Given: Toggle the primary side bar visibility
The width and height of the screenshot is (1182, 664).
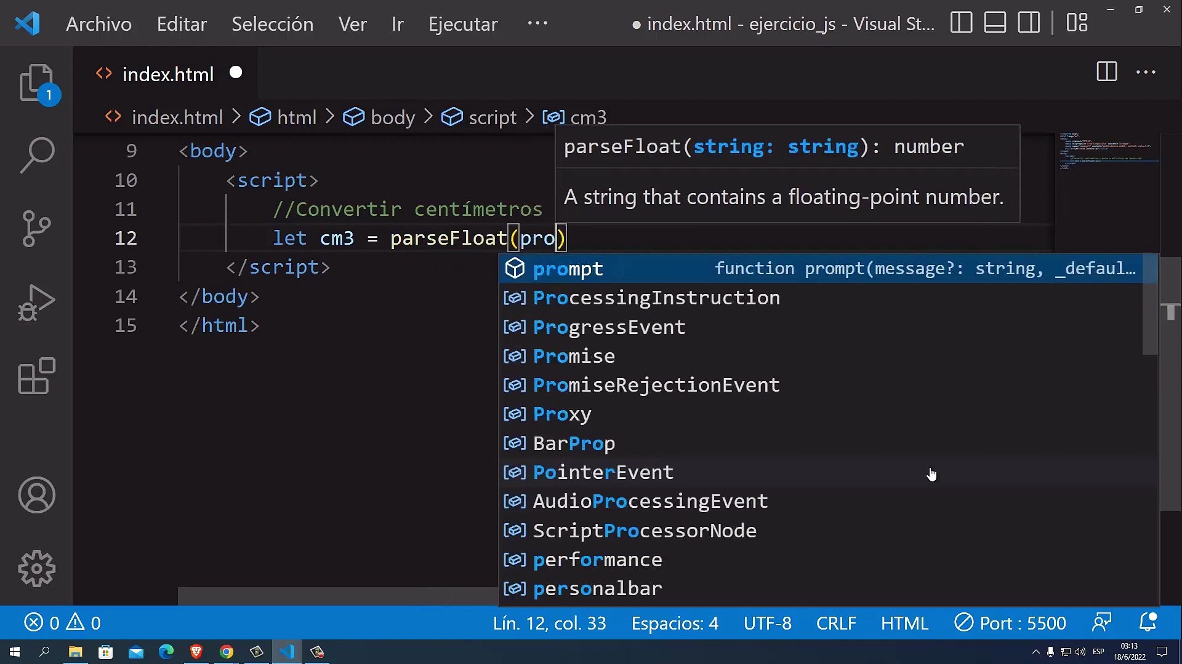Looking at the screenshot, I should point(961,22).
